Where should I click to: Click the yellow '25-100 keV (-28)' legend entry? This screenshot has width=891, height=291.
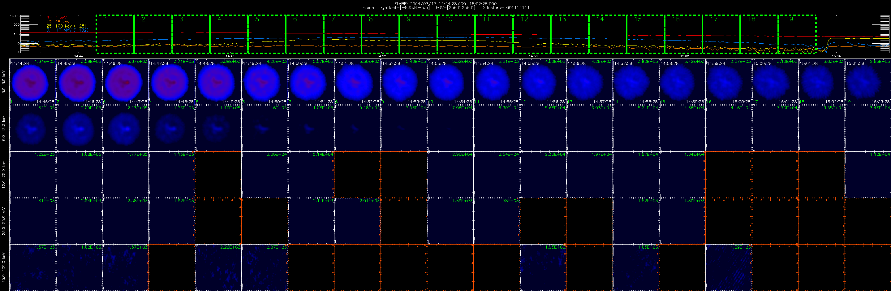point(66,26)
